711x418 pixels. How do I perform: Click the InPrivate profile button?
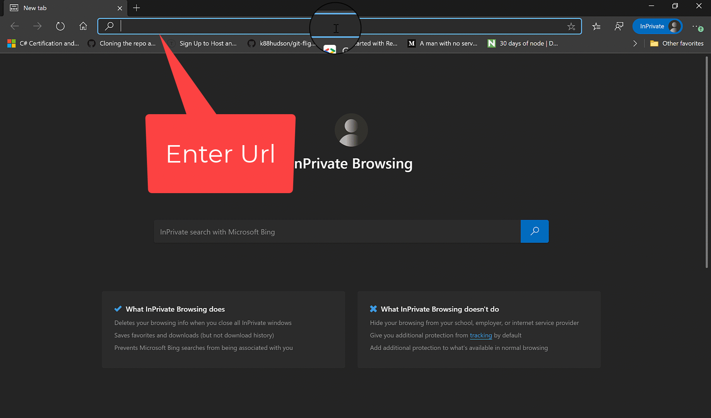[x=657, y=26]
